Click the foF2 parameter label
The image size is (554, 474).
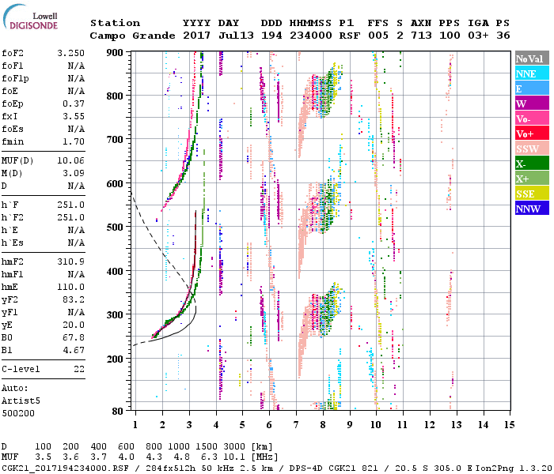13,53
